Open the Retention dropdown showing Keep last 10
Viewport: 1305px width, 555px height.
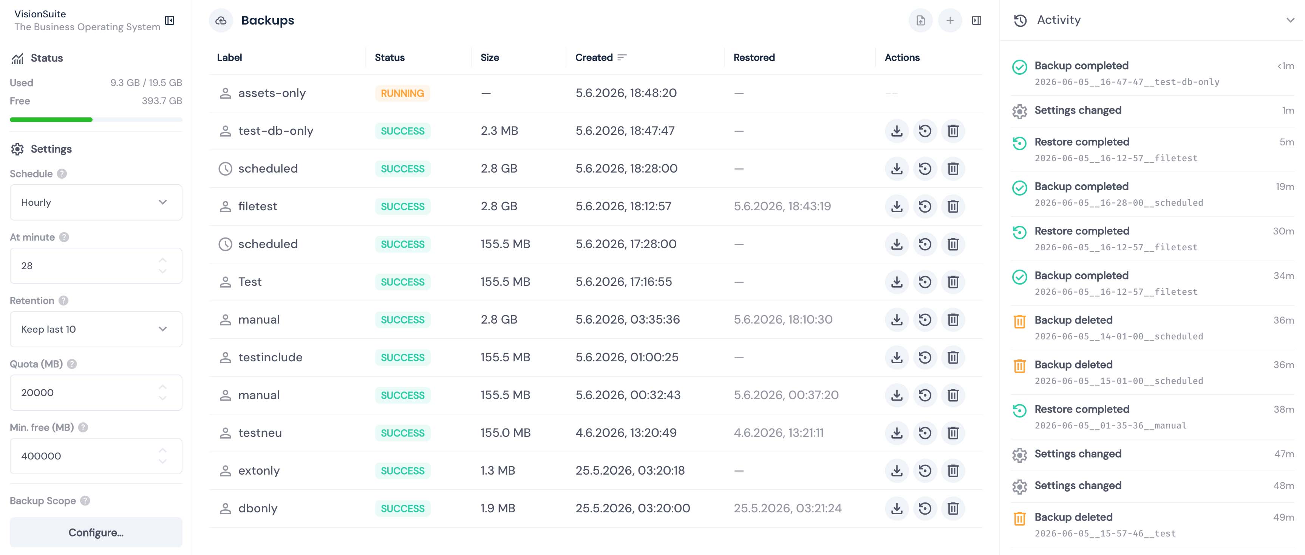click(96, 329)
